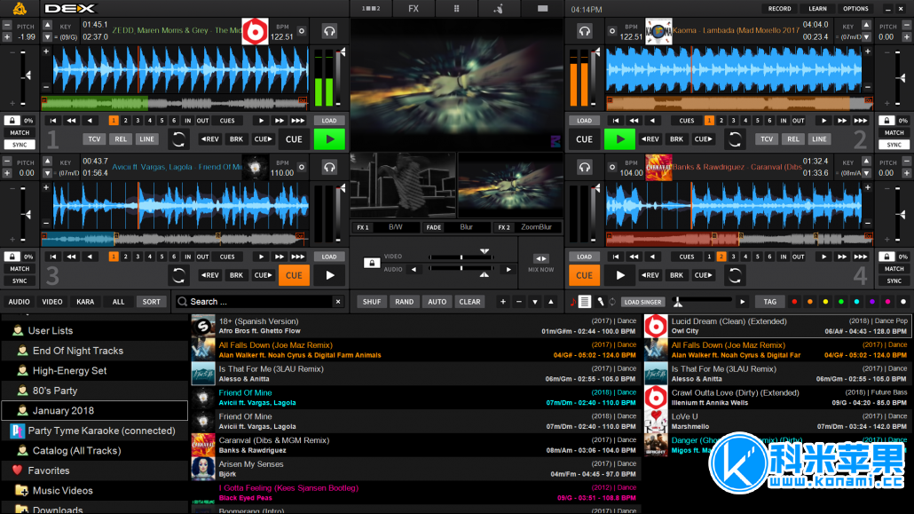Click the loop icon on deck 3

tap(178, 275)
